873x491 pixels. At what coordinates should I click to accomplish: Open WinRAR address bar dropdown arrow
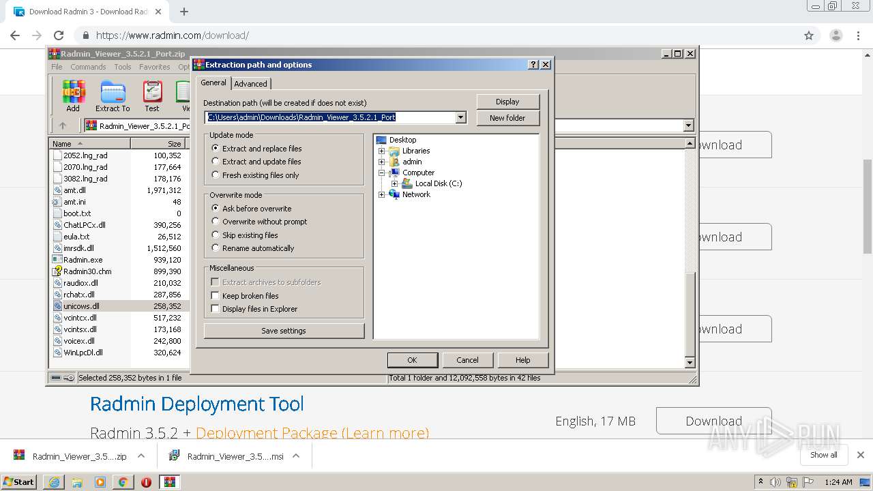[688, 125]
